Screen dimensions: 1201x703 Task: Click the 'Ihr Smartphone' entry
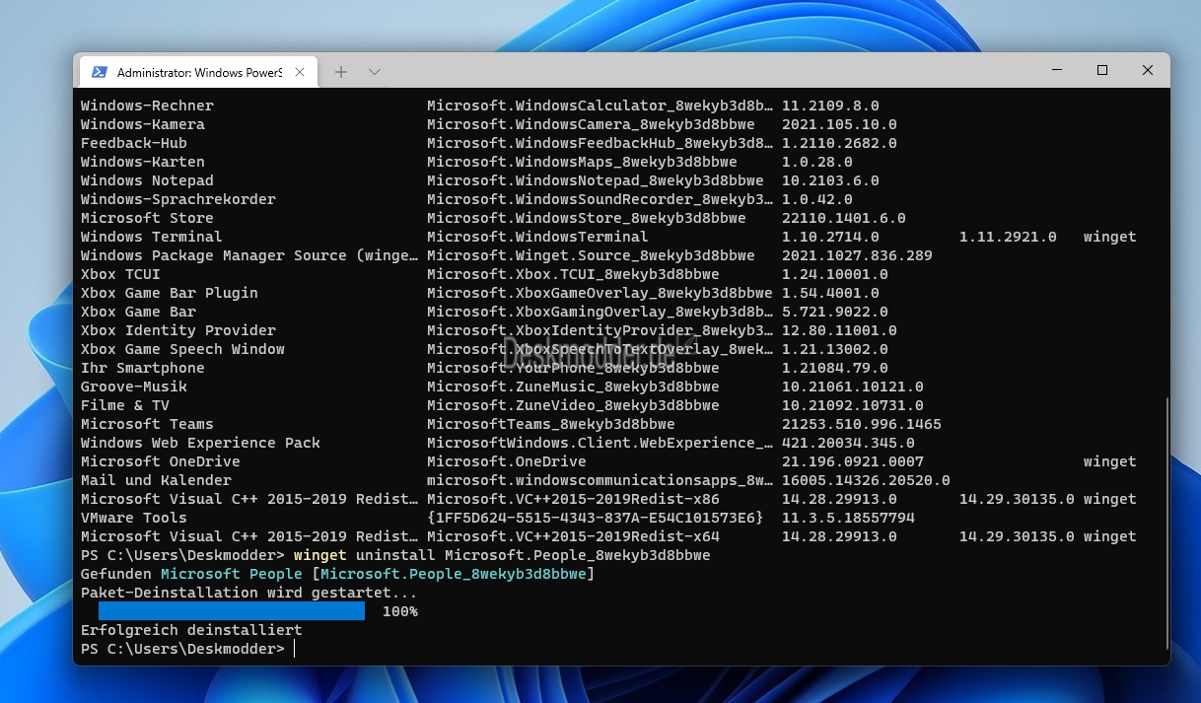tap(143, 368)
